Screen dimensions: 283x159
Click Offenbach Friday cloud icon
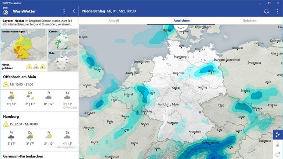pos(49,98)
